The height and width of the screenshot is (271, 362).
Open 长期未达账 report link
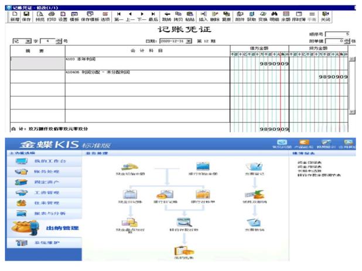pyautogui.click(x=310, y=171)
